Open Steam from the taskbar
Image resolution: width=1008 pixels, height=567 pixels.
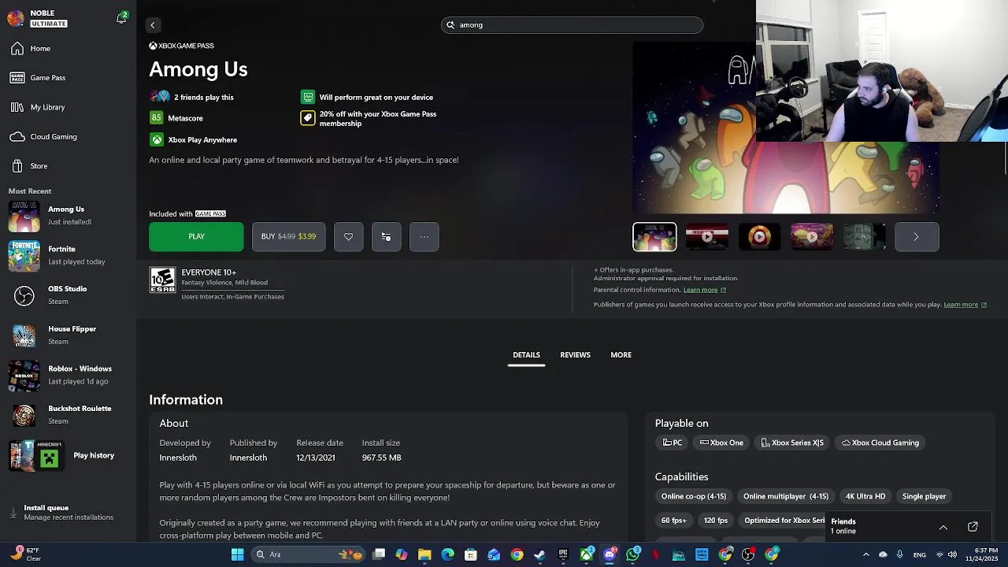[x=540, y=555]
